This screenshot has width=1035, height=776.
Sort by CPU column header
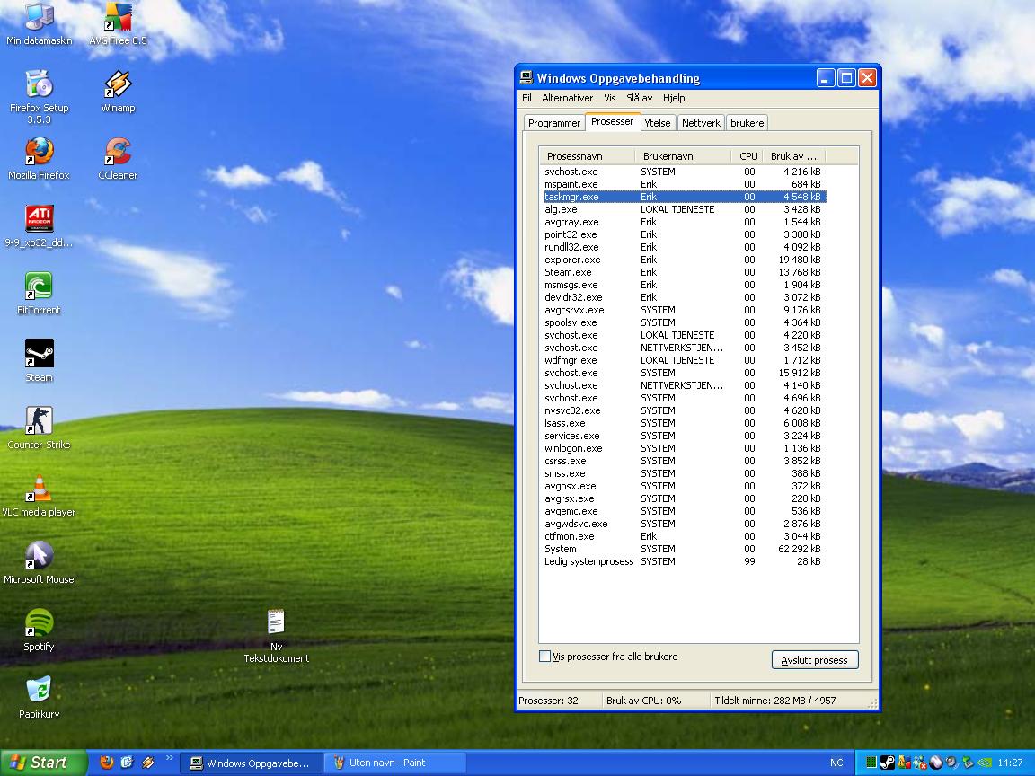coord(747,156)
